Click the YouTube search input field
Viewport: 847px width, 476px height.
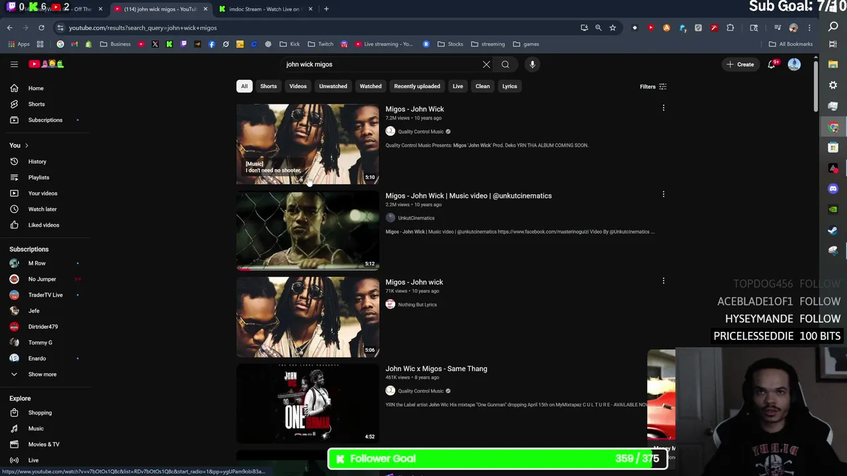tap(380, 64)
